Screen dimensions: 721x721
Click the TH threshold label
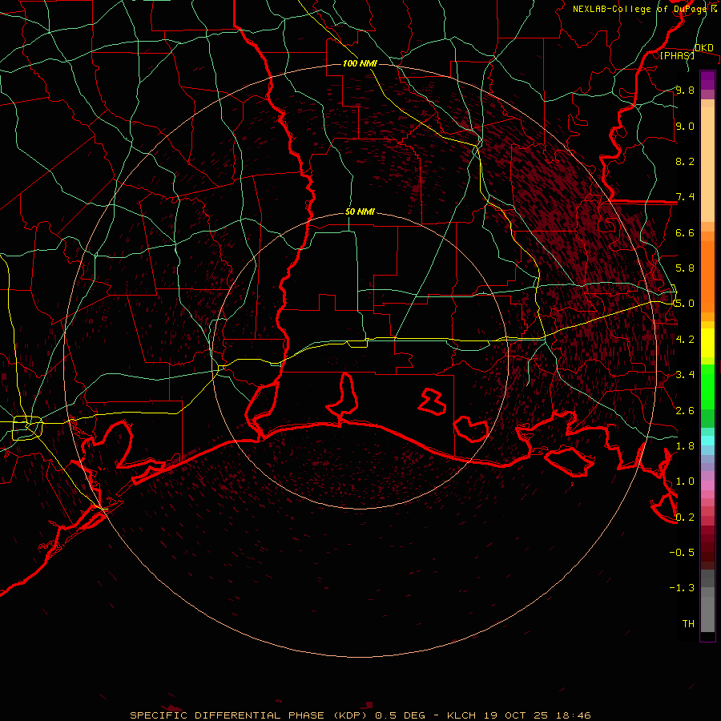[x=687, y=623]
